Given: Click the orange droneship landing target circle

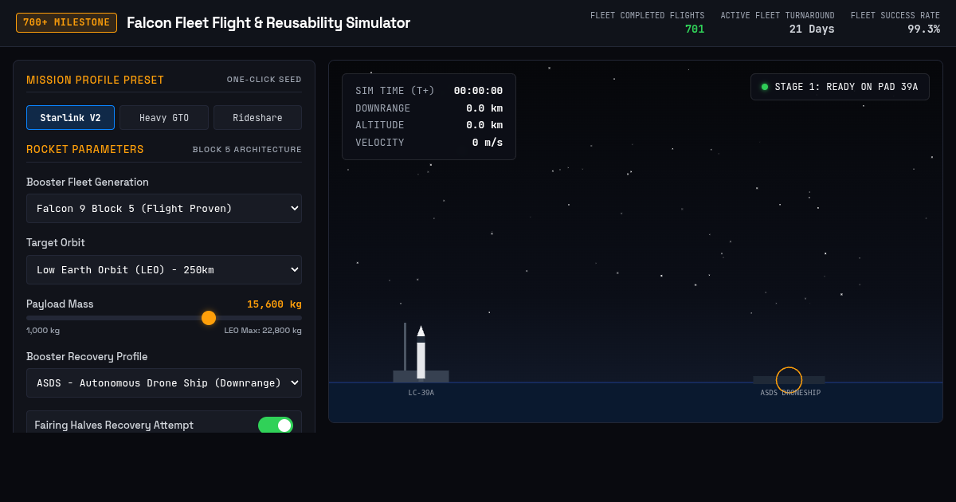Looking at the screenshot, I should 789,379.
